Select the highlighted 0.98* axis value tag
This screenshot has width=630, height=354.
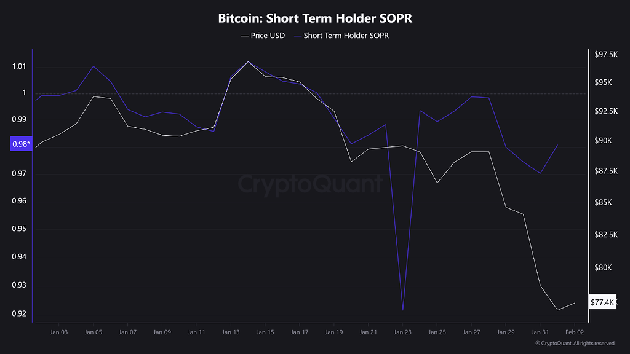(20, 144)
